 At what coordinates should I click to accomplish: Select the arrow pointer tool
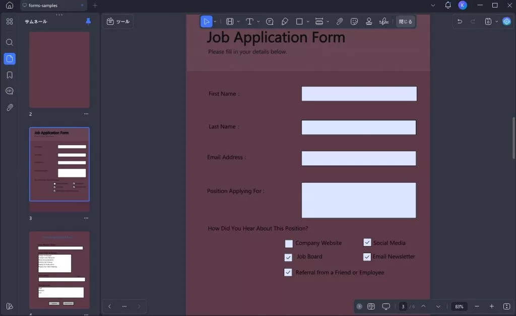pos(206,22)
